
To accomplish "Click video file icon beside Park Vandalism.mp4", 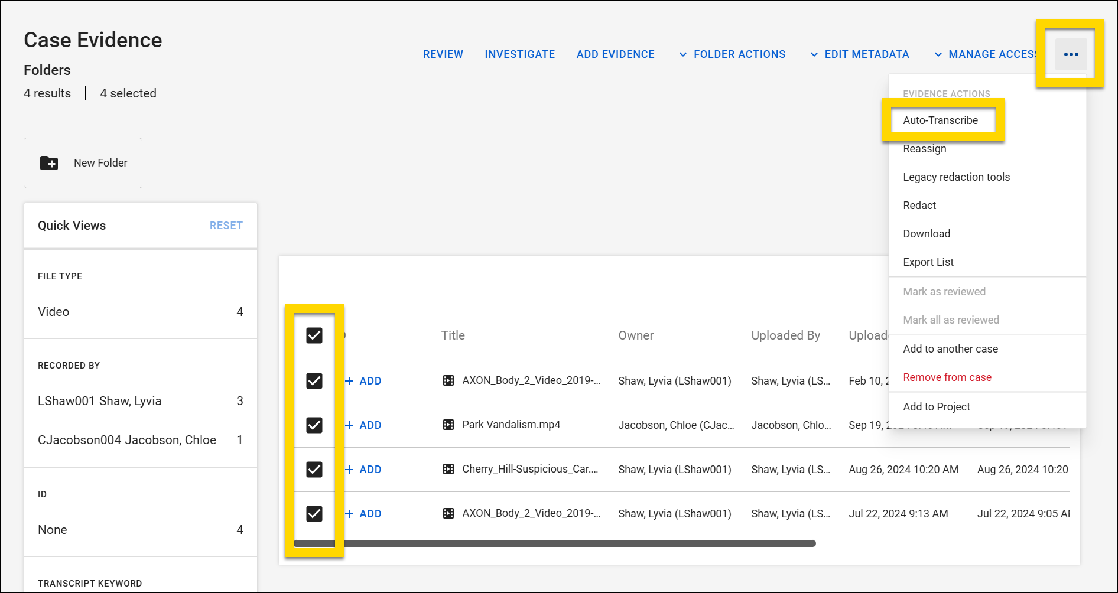I will pos(448,425).
